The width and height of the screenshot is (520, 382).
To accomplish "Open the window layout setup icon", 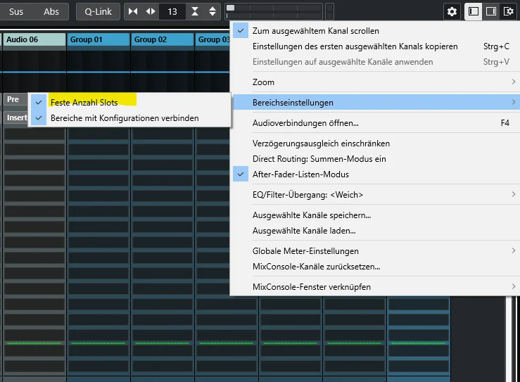I will click(x=509, y=11).
